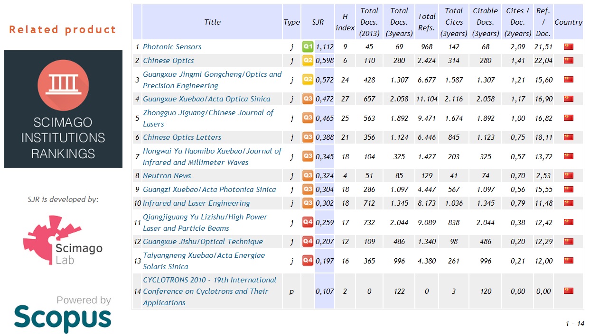Click the Q3 badge for Chinese Optics Letters
590x336 pixels.
(x=308, y=137)
